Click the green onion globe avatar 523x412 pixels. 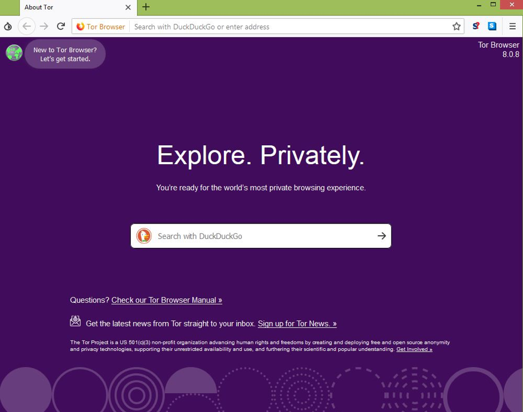pos(14,53)
